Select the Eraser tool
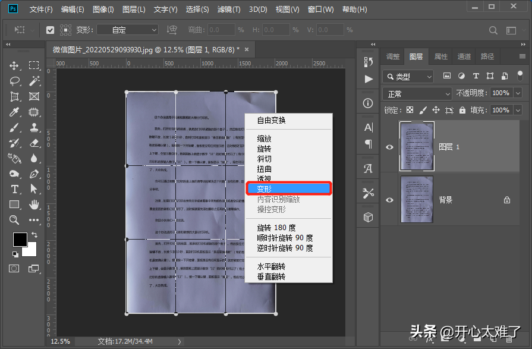532x349 pixels. [34, 143]
